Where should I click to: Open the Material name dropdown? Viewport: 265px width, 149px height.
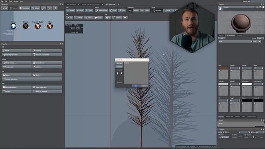(x=239, y=7)
